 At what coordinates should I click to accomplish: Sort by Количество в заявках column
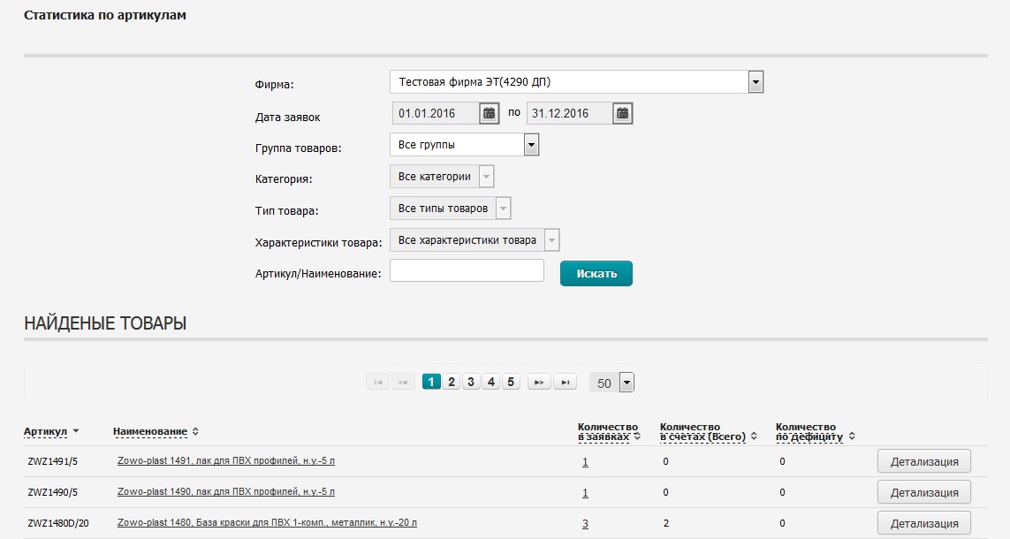[x=608, y=431]
